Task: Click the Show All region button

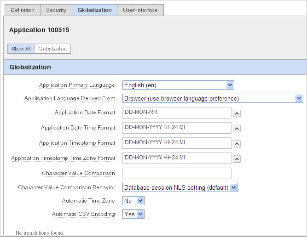Action: coord(21,49)
